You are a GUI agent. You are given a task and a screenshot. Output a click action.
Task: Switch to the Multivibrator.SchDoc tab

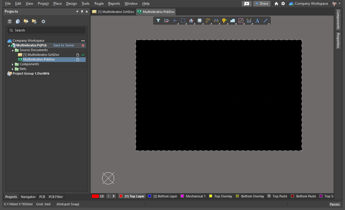pos(113,12)
